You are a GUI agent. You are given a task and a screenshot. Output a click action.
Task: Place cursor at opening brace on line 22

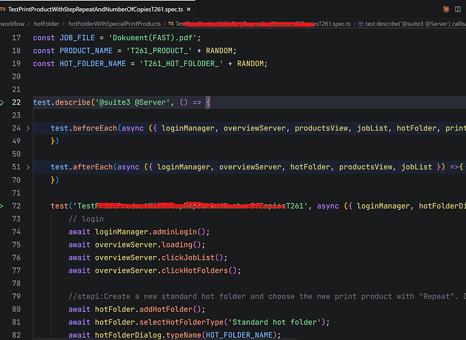pyautogui.click(x=208, y=103)
